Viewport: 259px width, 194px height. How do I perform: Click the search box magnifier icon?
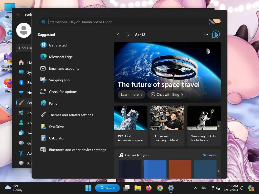coord(44,22)
